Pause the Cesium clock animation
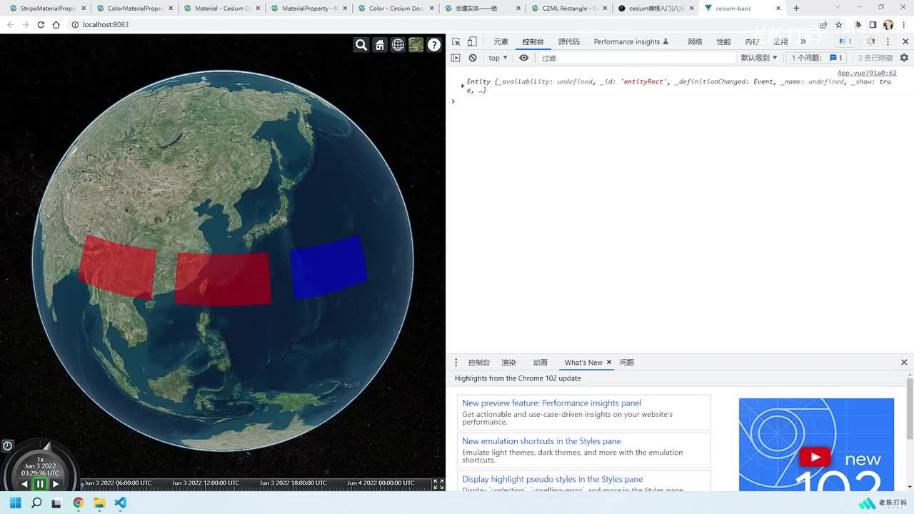The height and width of the screenshot is (514, 914). tap(40, 484)
